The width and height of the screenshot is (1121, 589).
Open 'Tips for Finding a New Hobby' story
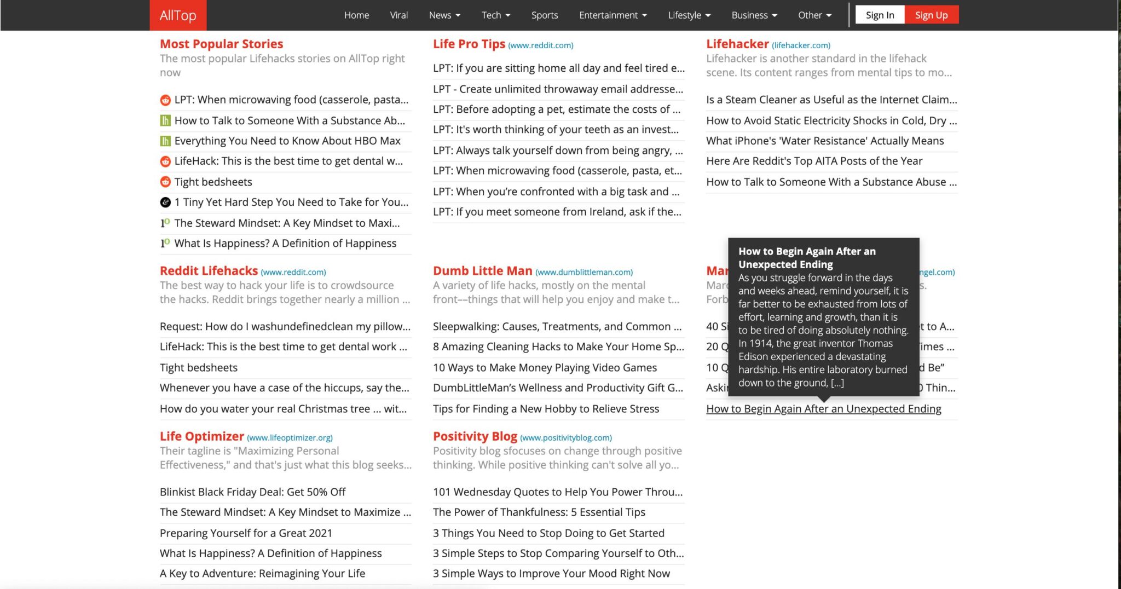(x=546, y=409)
